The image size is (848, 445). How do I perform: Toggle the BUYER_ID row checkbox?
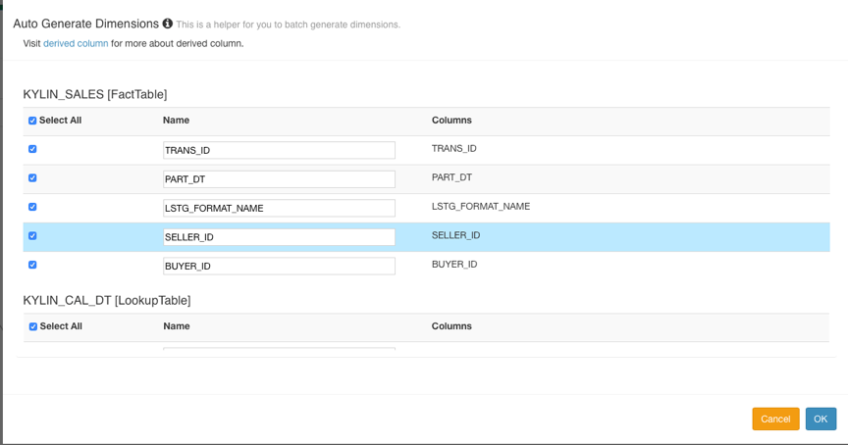[x=32, y=265]
